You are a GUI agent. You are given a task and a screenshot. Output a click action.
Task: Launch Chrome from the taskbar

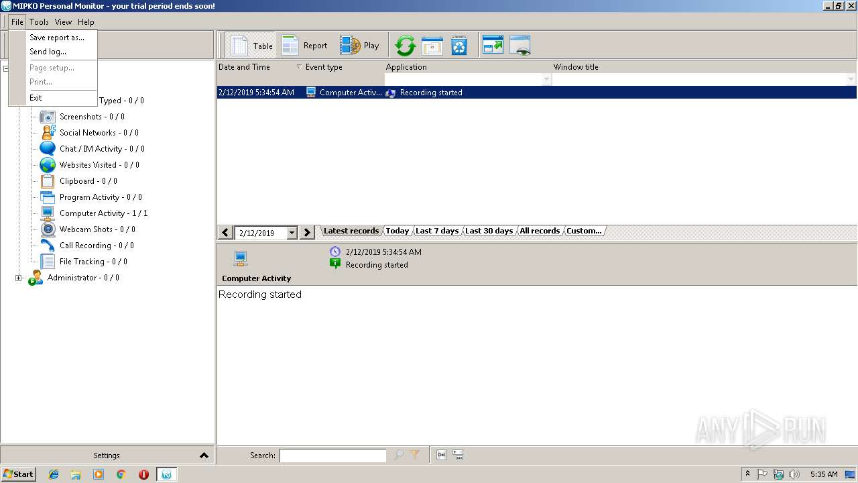[x=121, y=474]
